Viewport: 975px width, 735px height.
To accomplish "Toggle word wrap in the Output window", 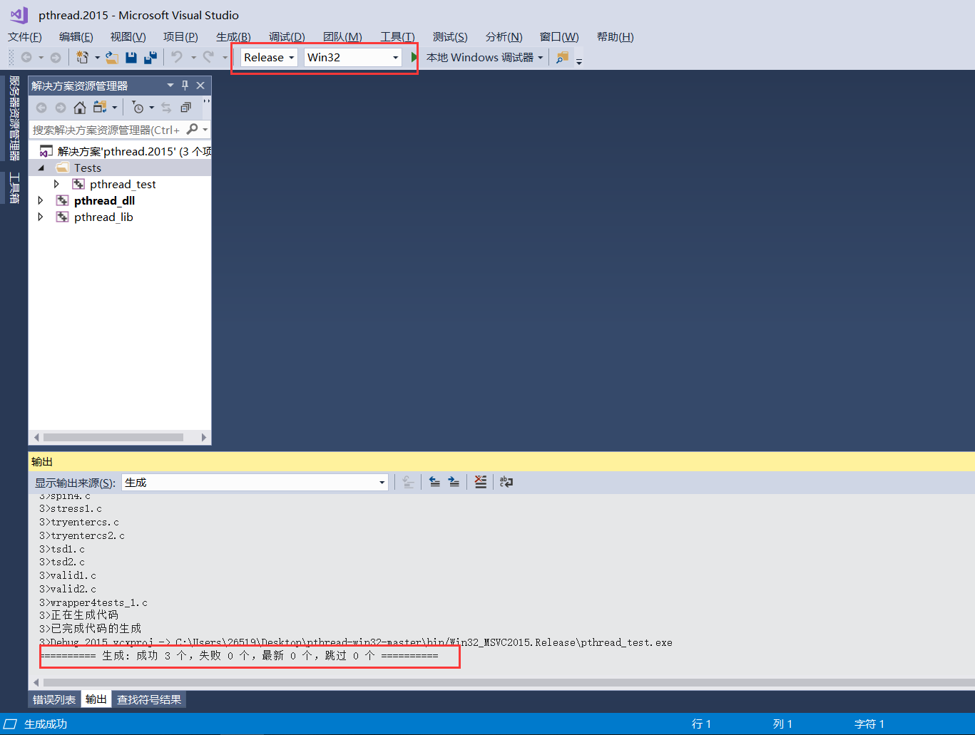I will coord(506,482).
